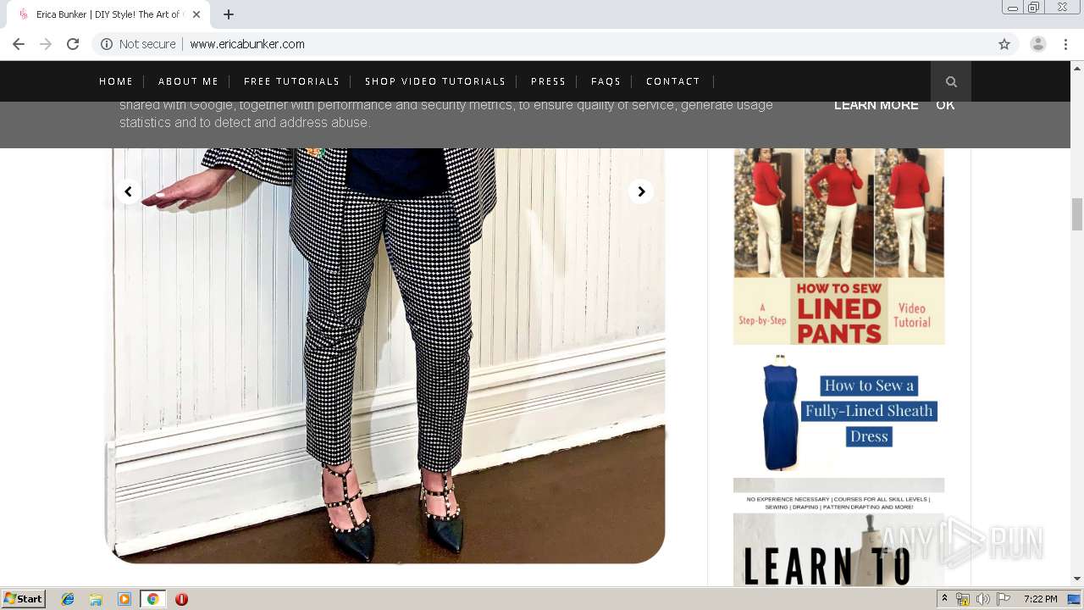The height and width of the screenshot is (610, 1084).
Task: Dismiss the cookie notice with OK
Action: 945,105
